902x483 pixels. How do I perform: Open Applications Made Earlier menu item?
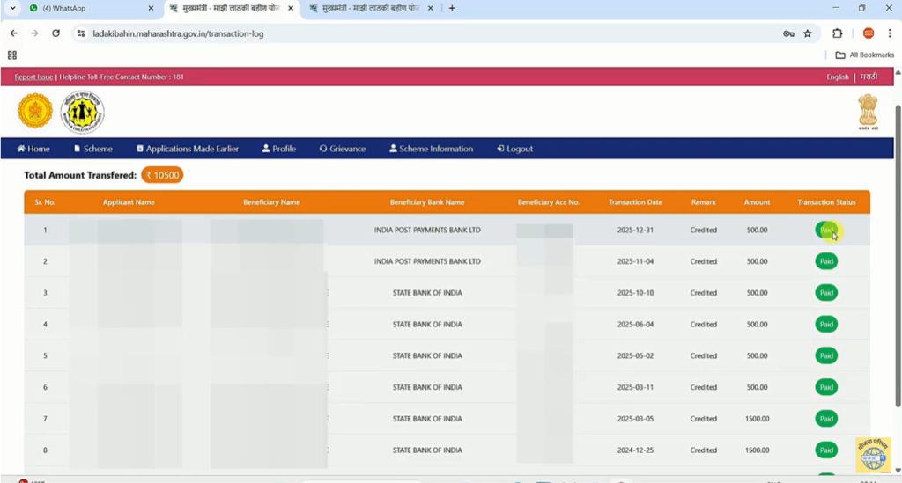coord(187,149)
